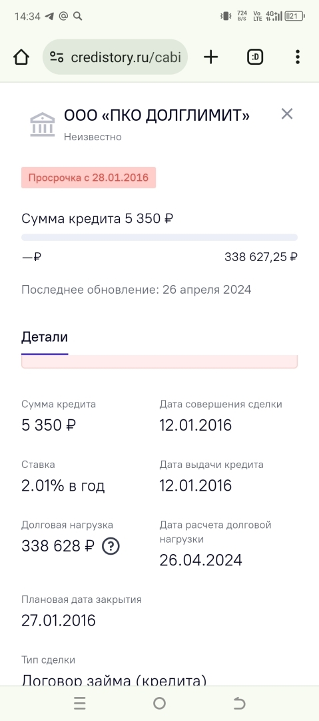This screenshot has width=319, height=721.
Task: Select the Детали tab
Action: pyautogui.click(x=45, y=337)
